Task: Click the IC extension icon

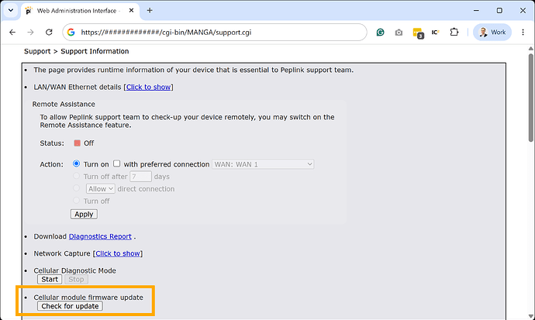Action: pos(436,32)
